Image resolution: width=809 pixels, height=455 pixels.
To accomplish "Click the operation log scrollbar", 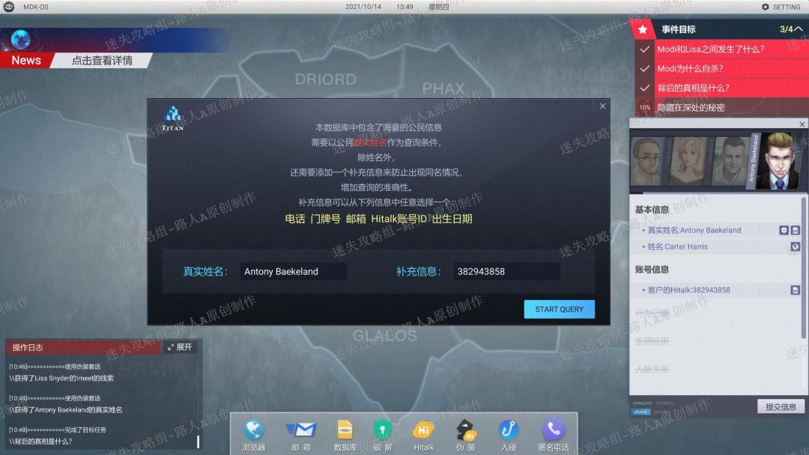I will [198, 442].
